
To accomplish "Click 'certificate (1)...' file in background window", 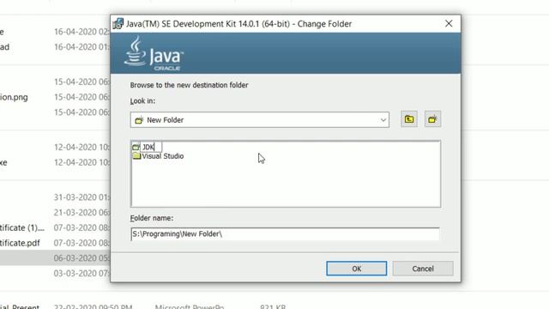I will tap(22, 227).
